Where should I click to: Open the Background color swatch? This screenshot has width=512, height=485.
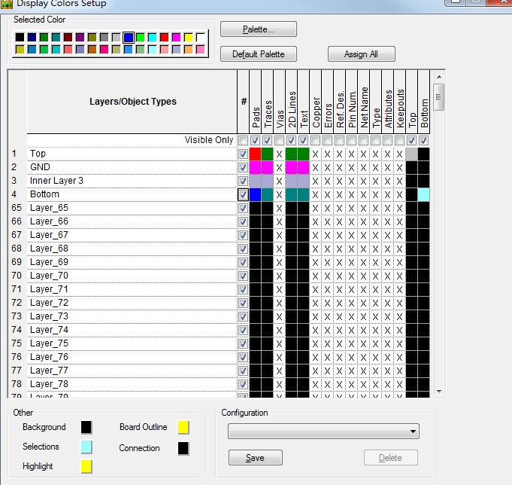coord(86,427)
